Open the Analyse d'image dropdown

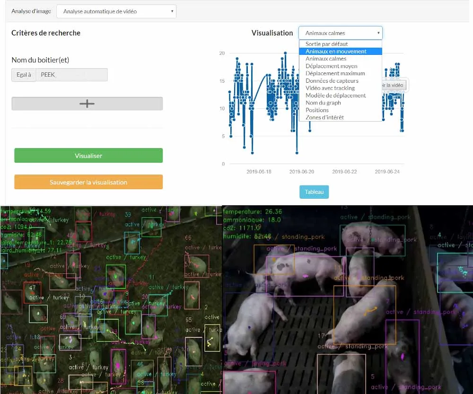pyautogui.click(x=116, y=11)
